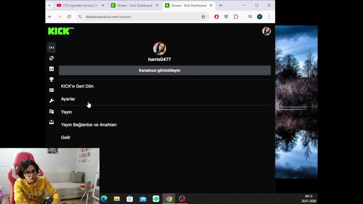Click the harris0477 username text
Screen dimensions: 363x204
(x=159, y=59)
